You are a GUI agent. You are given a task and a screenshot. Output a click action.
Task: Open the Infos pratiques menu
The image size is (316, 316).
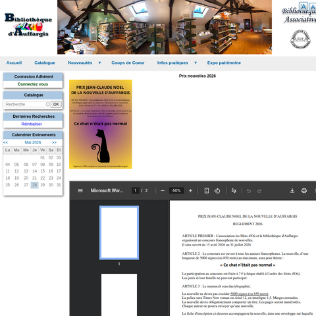[172, 63]
